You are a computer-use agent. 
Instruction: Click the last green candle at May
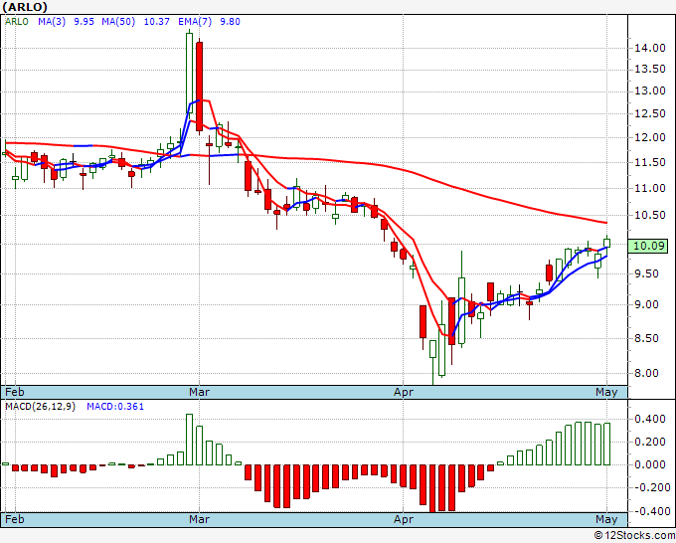(606, 244)
